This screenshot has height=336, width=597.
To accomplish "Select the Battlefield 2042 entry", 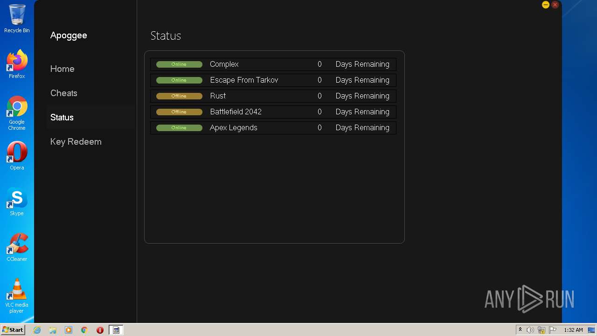I will [x=236, y=112].
